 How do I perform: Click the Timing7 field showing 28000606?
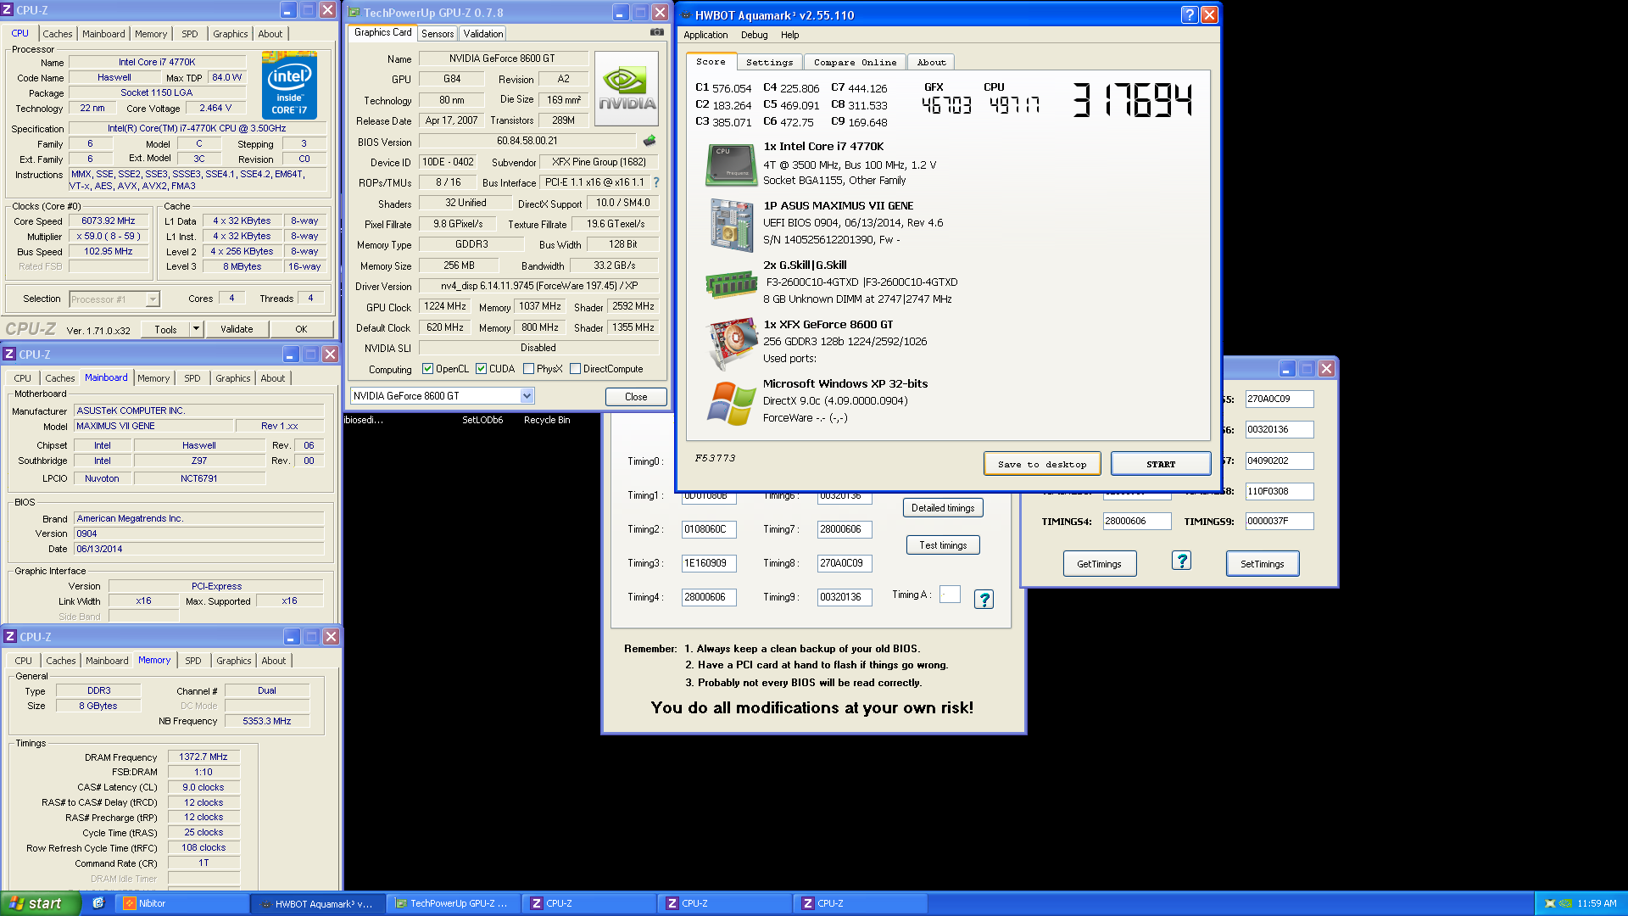tap(845, 529)
